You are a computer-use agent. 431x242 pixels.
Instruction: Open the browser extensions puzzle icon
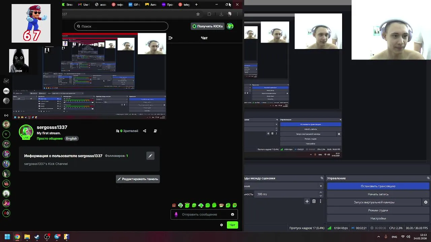[x=209, y=14]
